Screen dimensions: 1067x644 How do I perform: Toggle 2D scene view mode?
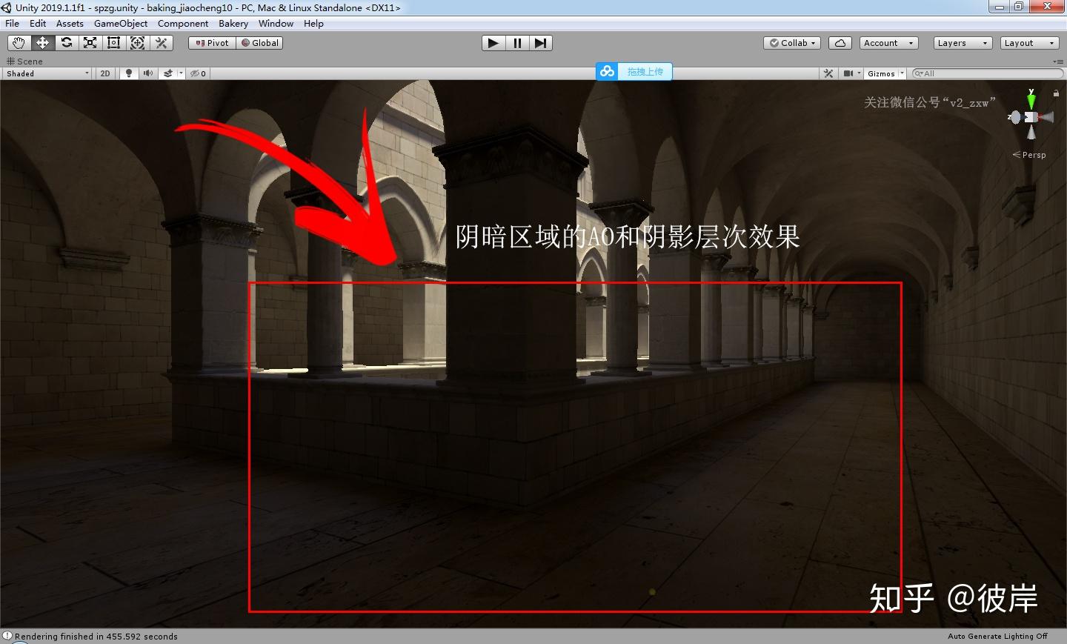click(105, 73)
